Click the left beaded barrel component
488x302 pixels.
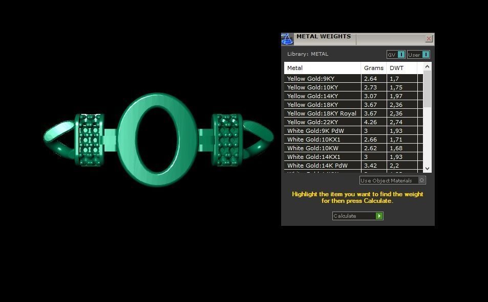pos(89,140)
